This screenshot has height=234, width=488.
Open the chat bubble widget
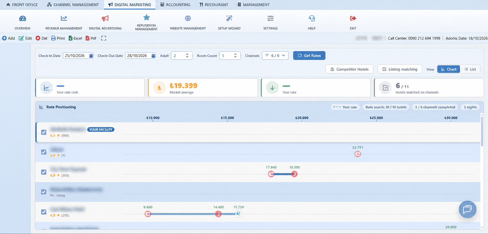click(x=468, y=209)
